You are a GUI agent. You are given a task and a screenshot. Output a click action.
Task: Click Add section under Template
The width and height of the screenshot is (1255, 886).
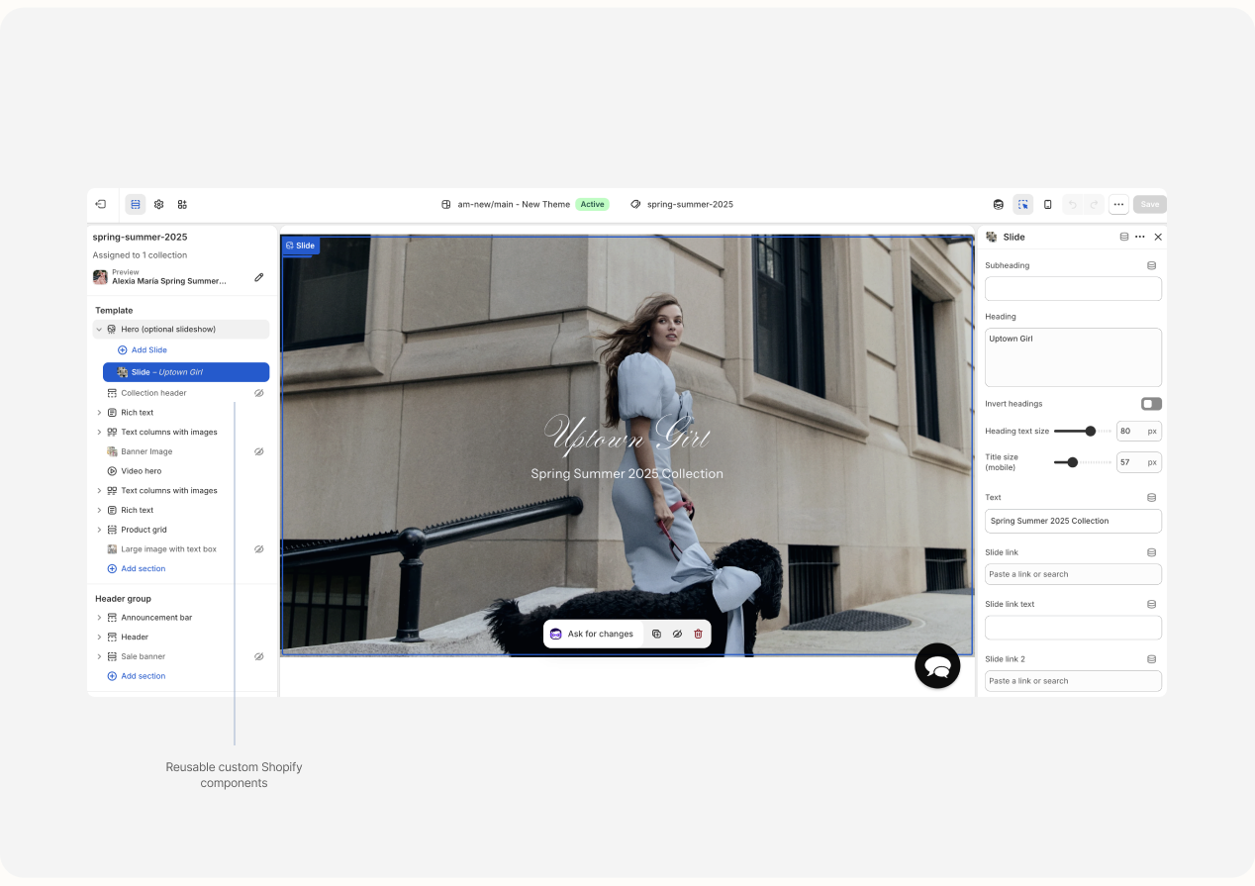tap(137, 569)
